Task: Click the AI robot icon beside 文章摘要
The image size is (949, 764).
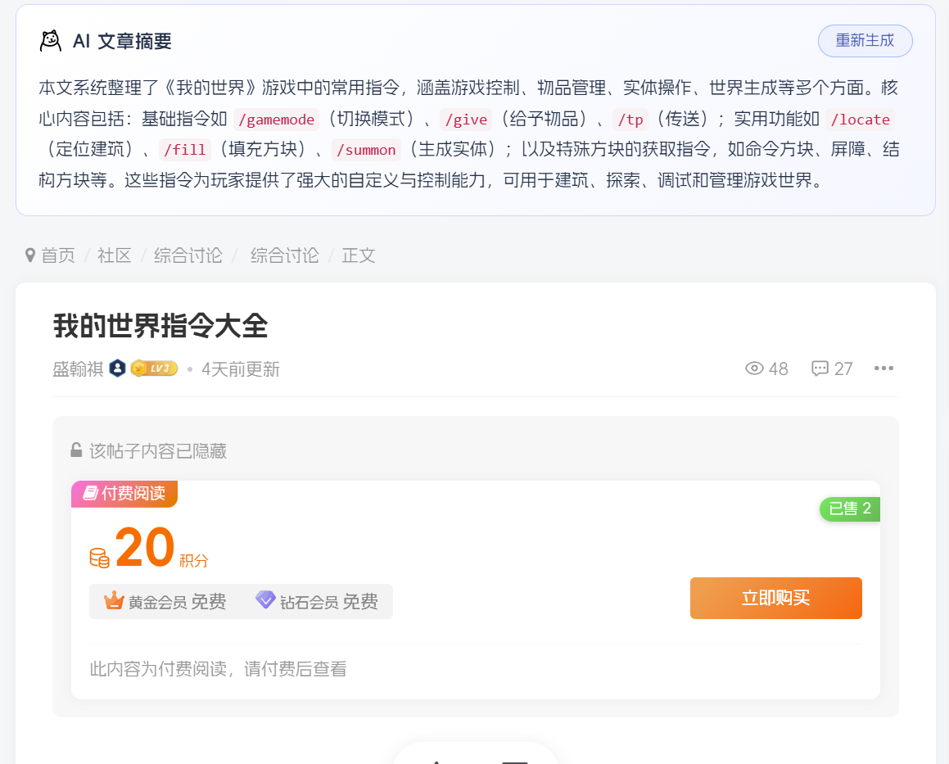Action: tap(49, 40)
